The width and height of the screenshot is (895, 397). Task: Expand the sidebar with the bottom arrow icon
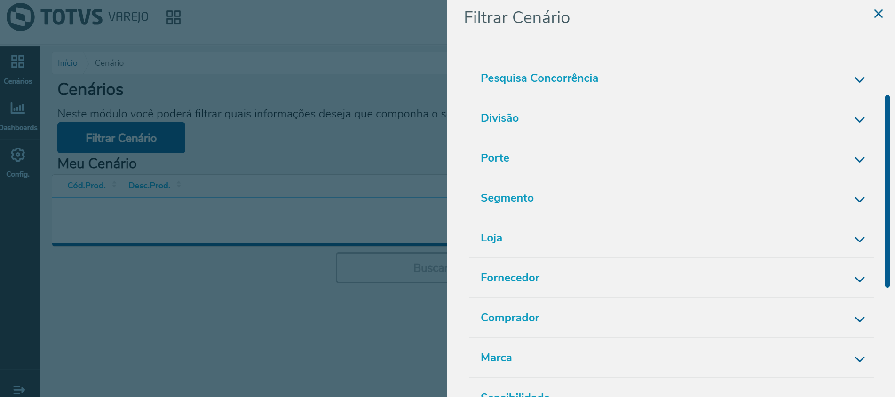tap(19, 389)
